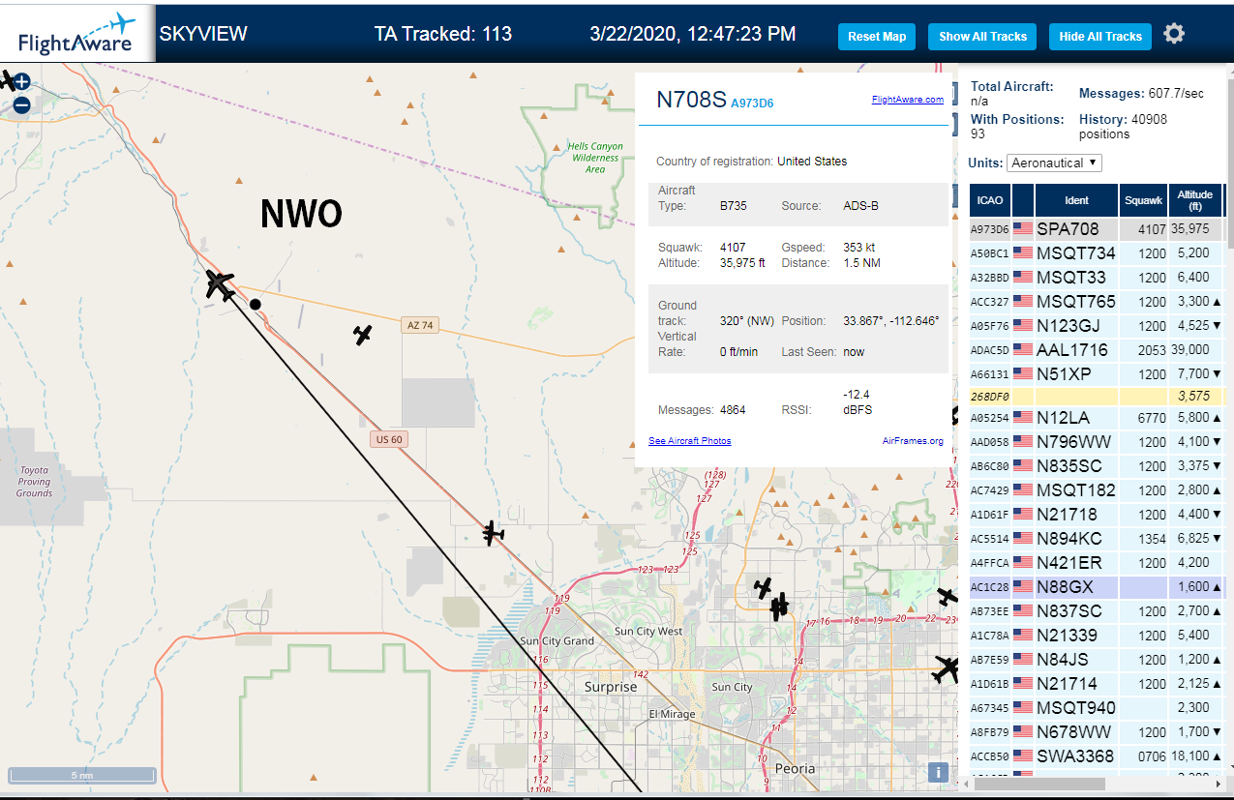Click the FlightAware logo
This screenshot has height=800, width=1234.
[77, 34]
